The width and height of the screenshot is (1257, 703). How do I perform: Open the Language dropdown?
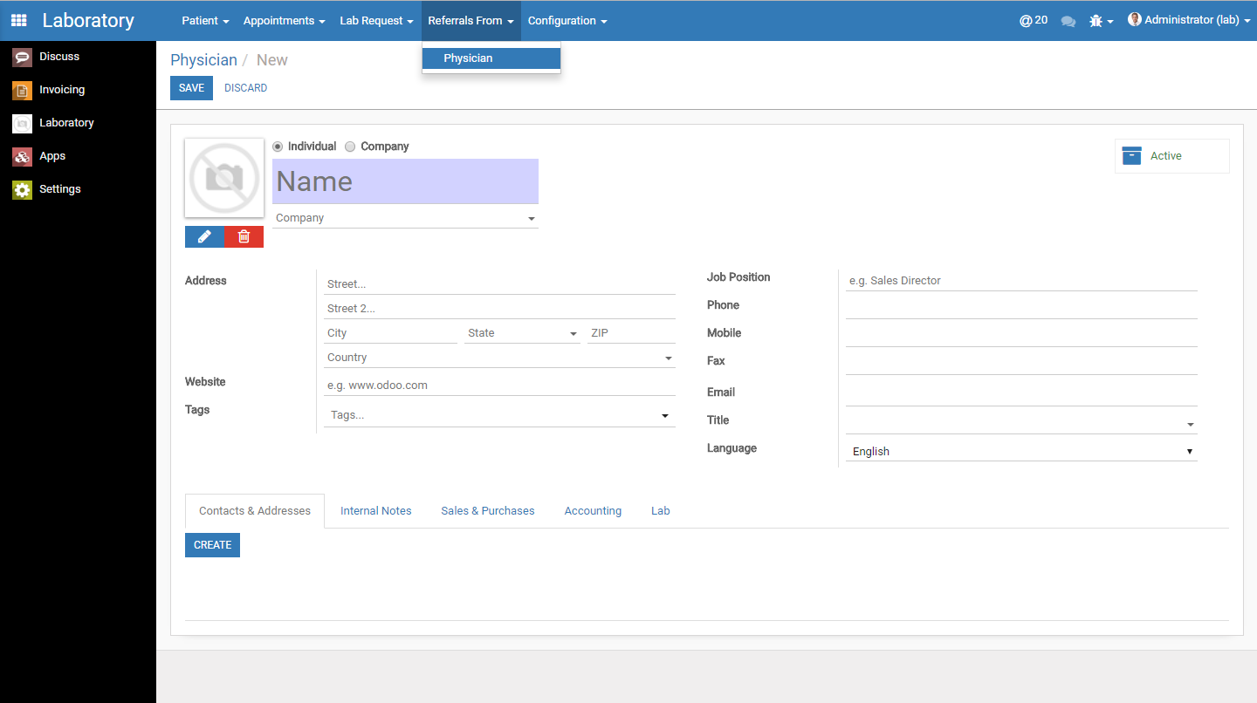1020,451
